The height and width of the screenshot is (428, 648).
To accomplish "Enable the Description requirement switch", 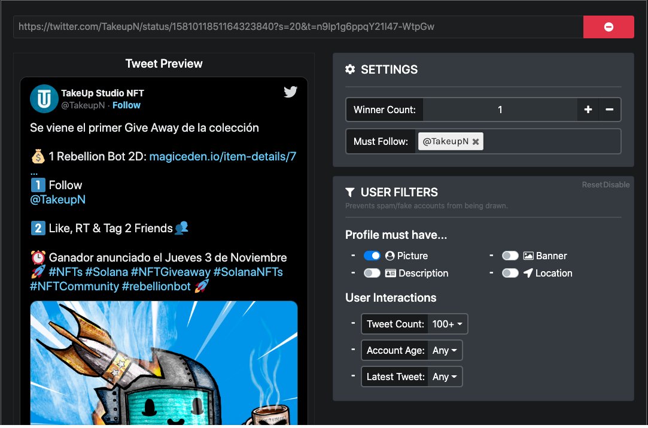I will (x=372, y=274).
